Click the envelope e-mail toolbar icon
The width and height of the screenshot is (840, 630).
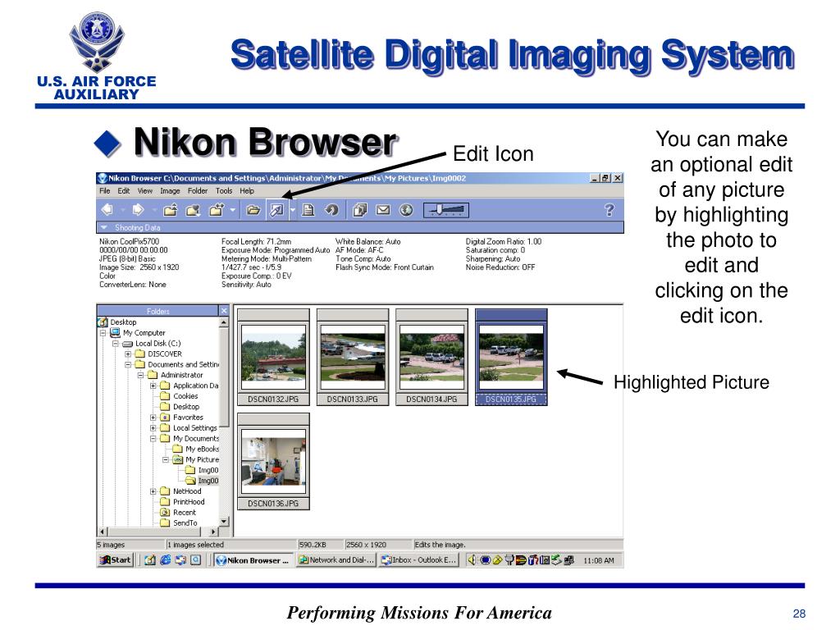tap(383, 210)
